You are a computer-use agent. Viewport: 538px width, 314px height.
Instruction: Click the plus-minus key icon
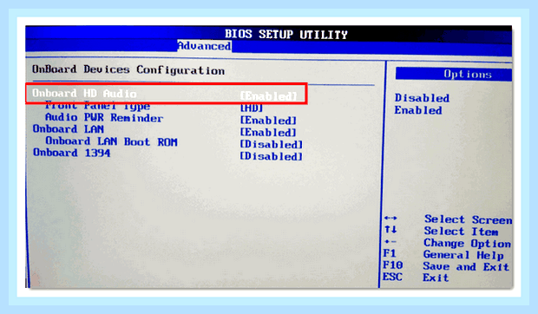point(390,242)
